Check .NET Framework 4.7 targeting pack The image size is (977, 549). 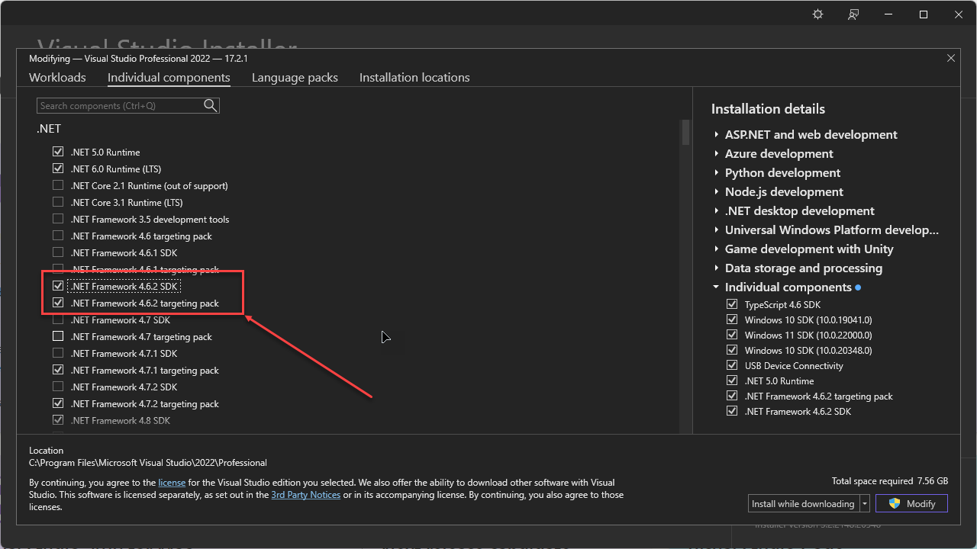[58, 336]
